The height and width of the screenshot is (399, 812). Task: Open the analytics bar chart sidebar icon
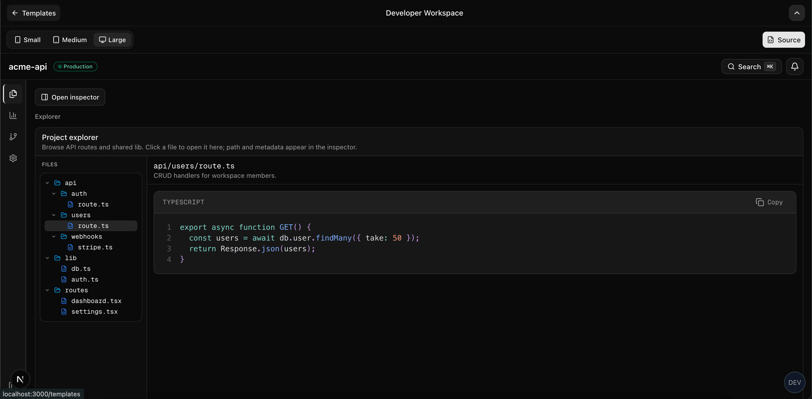[13, 115]
